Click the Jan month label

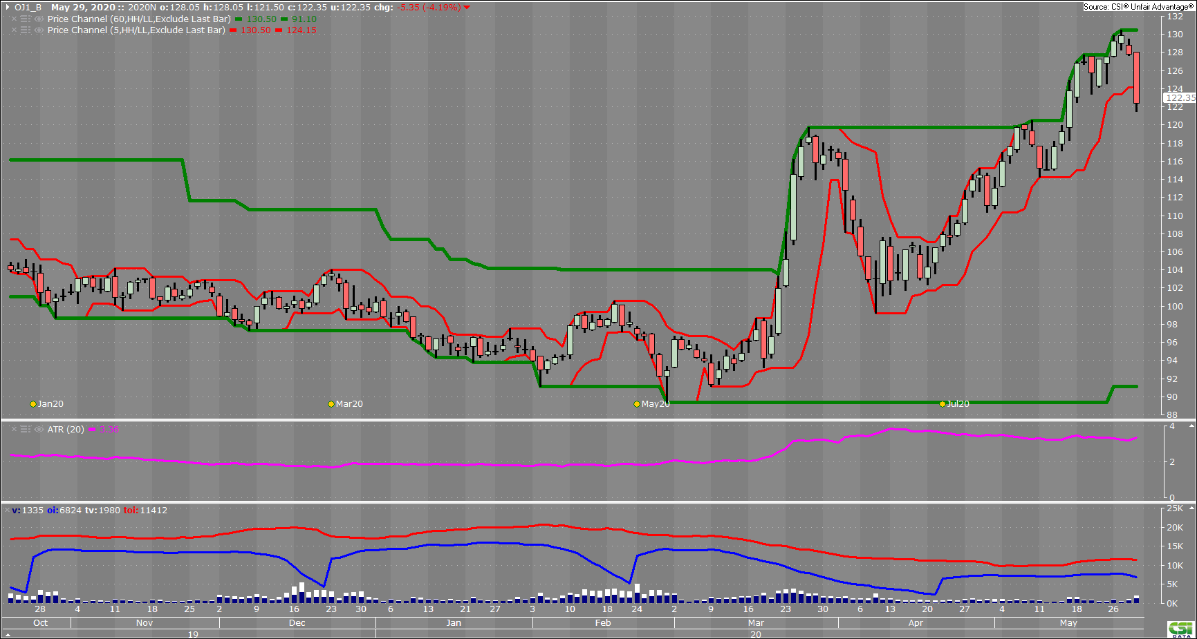(x=454, y=623)
